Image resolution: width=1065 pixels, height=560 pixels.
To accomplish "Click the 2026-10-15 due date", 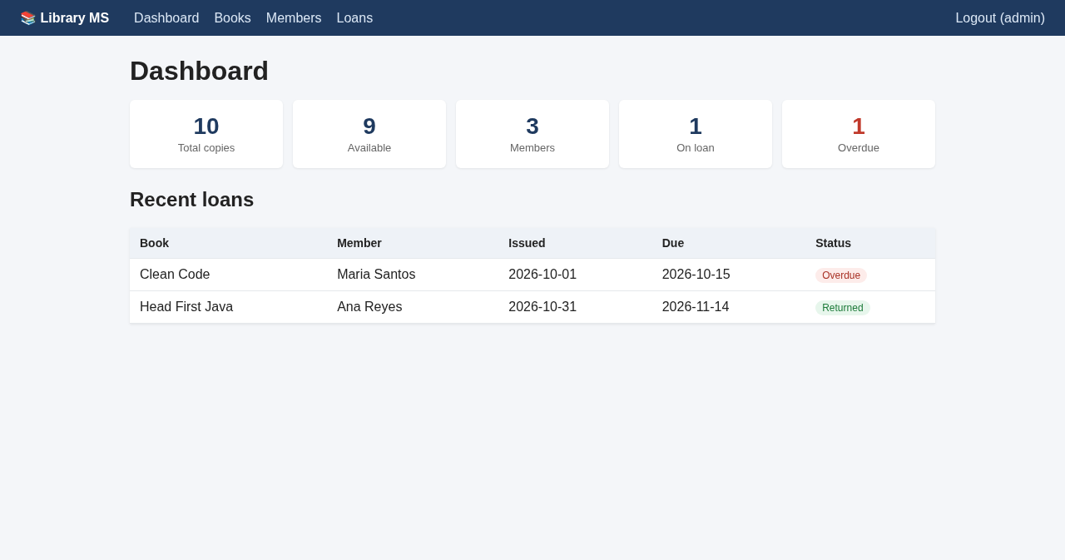I will 696,275.
